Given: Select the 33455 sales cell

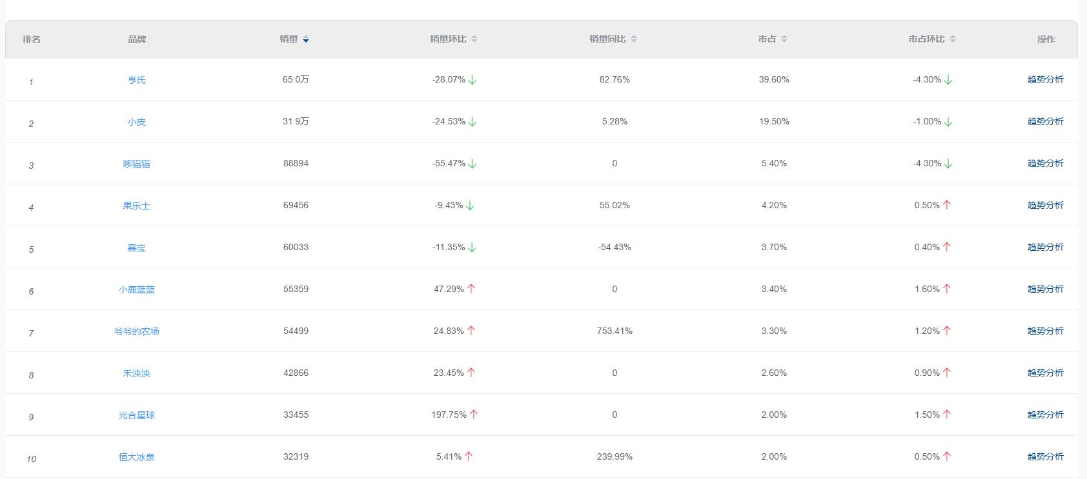Looking at the screenshot, I should tap(296, 415).
